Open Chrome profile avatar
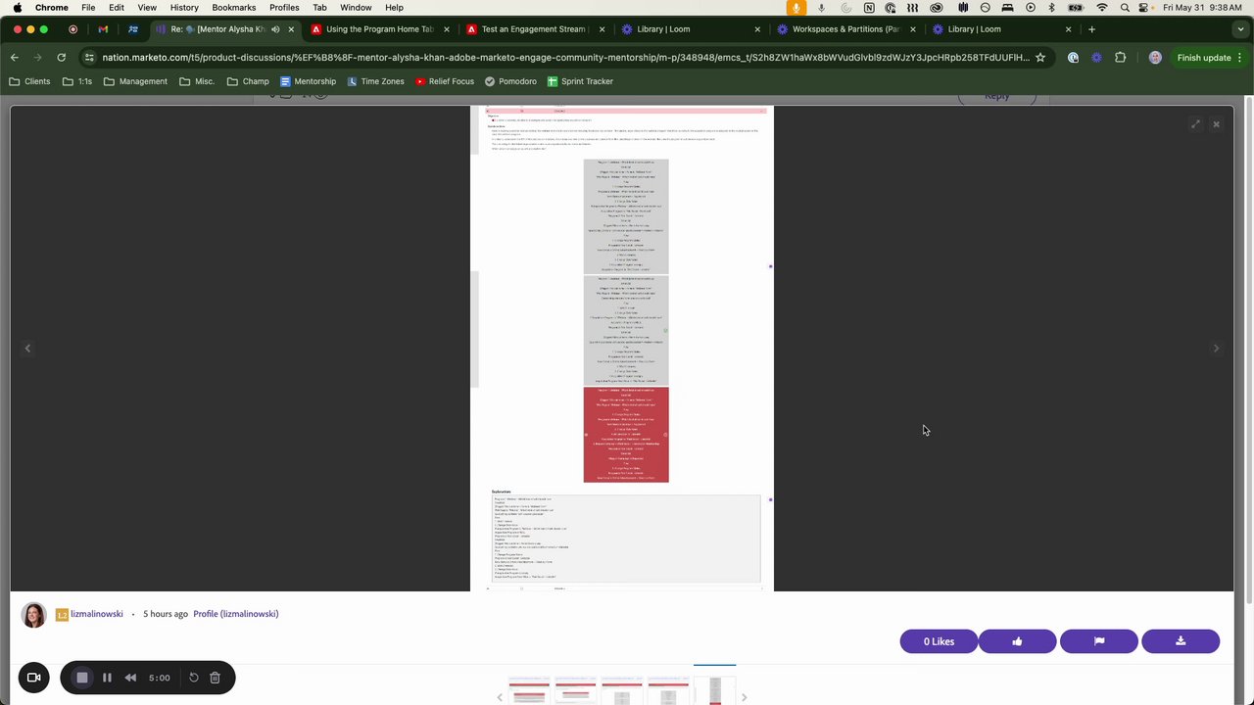The image size is (1254, 705). [1155, 58]
